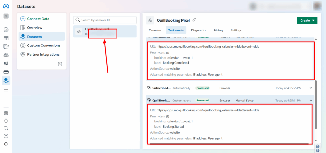Toggle the sidebar collapse panel icon
This screenshot has height=153, width=326.
click(60, 64)
